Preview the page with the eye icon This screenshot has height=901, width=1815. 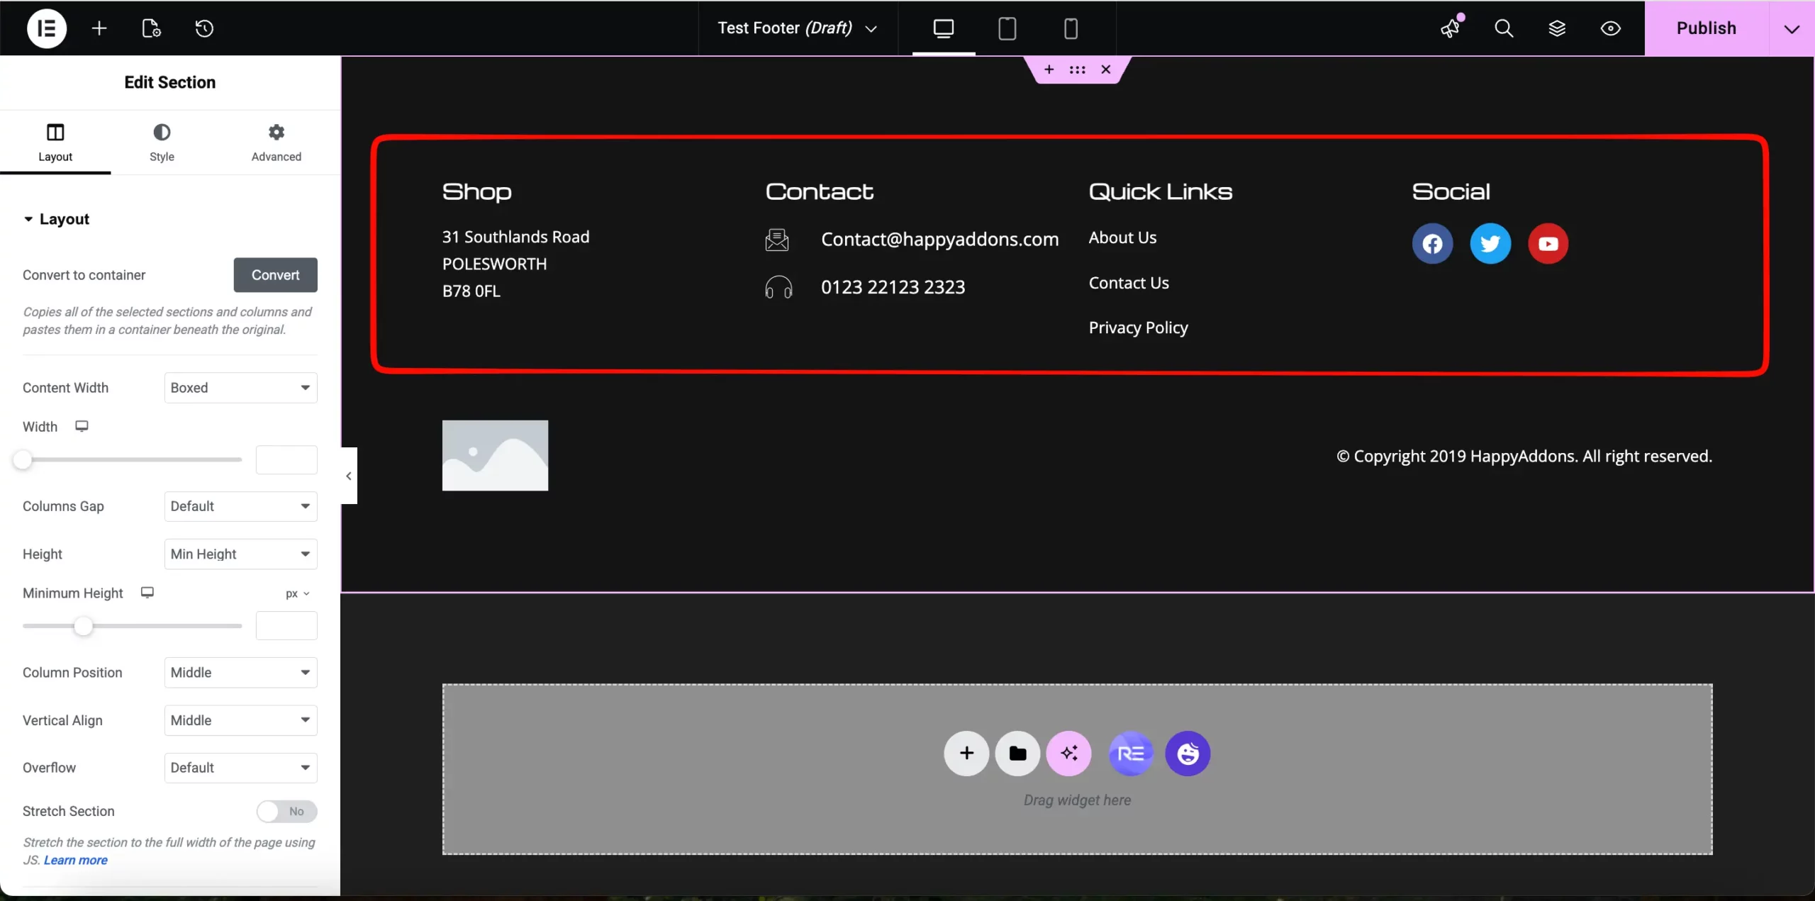(1610, 28)
